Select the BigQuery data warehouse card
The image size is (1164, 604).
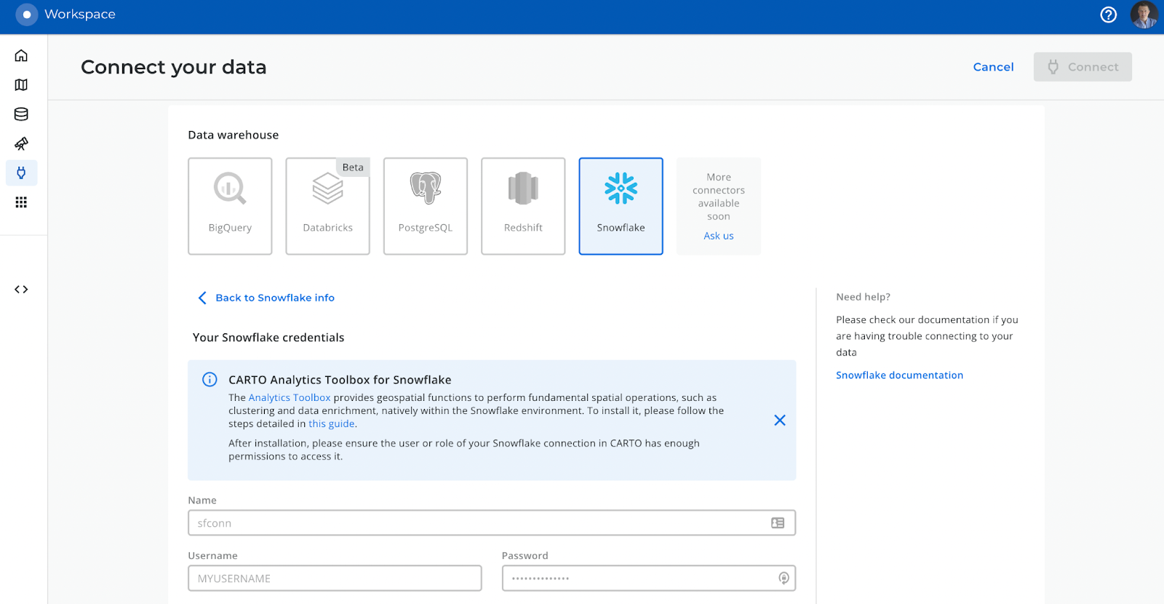pos(230,206)
